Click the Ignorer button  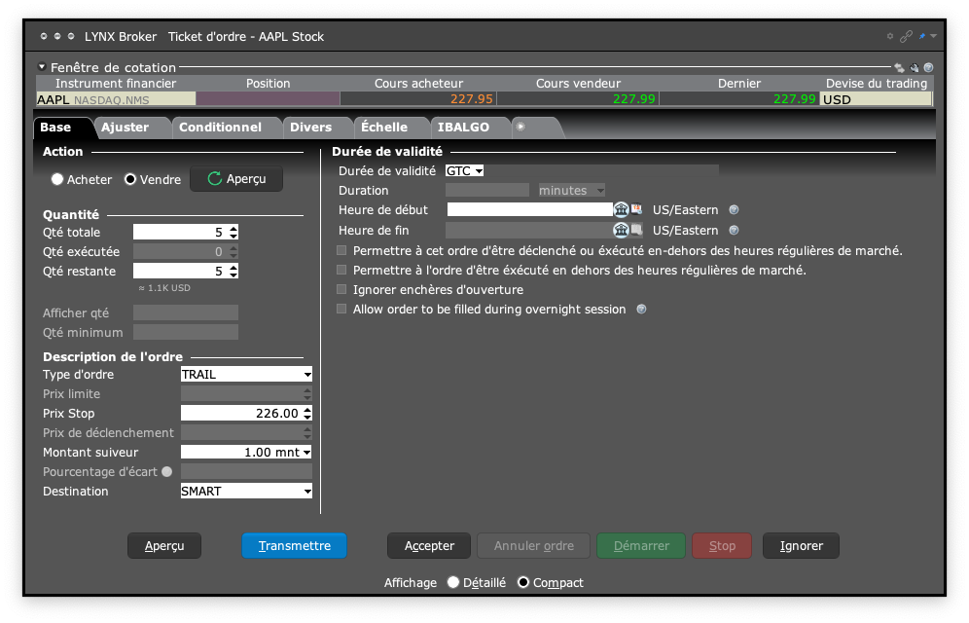801,546
